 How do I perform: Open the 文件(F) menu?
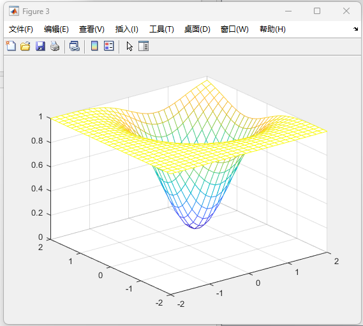coord(21,29)
